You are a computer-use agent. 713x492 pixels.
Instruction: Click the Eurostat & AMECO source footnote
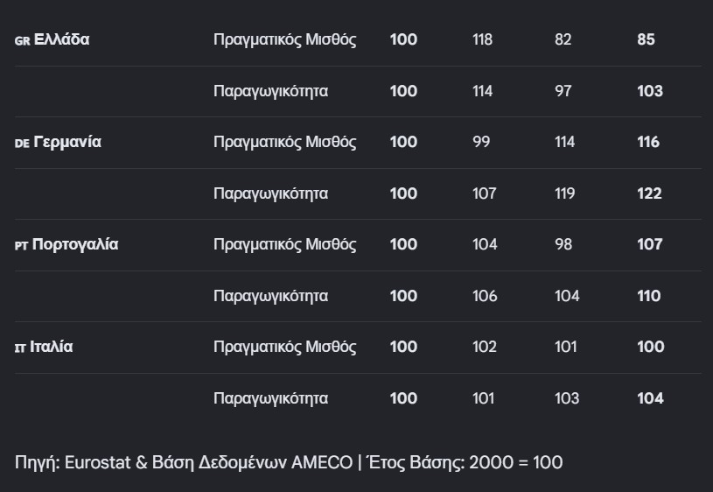click(x=289, y=462)
